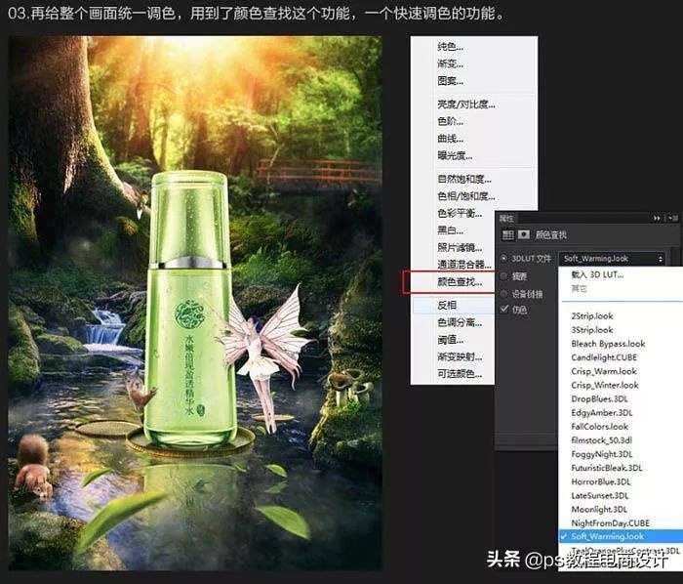Choose 渐变映射... adjustment
The image size is (683, 584).
tap(460, 356)
